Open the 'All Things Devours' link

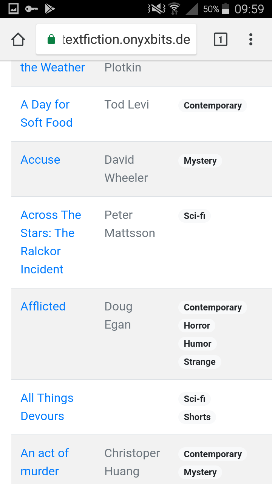pyautogui.click(x=47, y=407)
